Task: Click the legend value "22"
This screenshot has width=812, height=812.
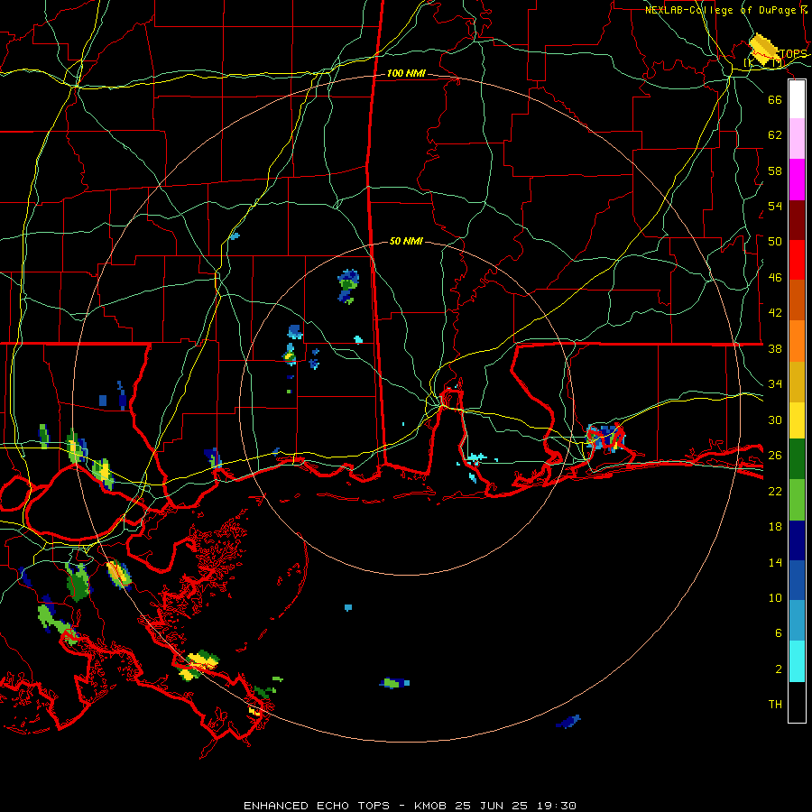Action: click(x=775, y=491)
